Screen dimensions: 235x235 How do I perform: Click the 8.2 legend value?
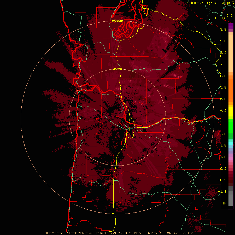point(223,52)
